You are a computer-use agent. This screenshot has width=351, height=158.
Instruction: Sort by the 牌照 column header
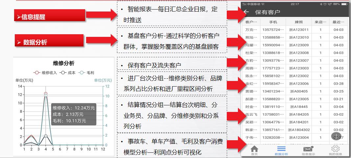pyautogui.click(x=298, y=22)
